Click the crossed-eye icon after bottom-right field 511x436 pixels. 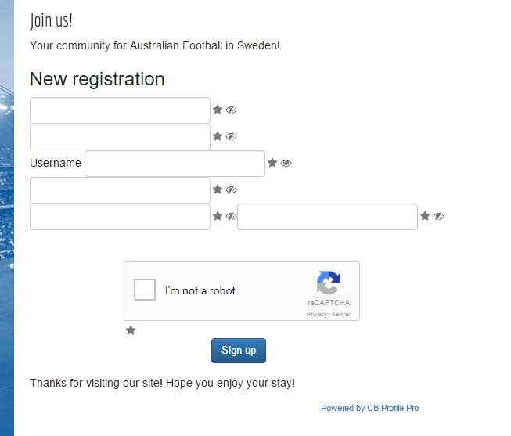pyautogui.click(x=438, y=216)
